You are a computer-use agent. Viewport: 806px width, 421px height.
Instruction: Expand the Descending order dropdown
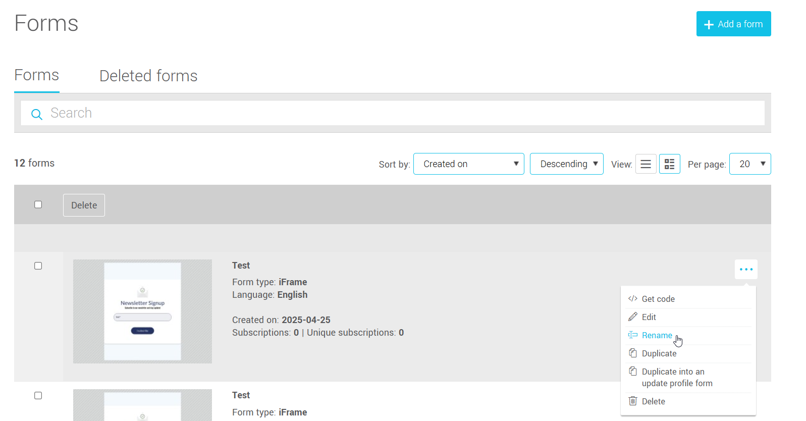tap(566, 164)
